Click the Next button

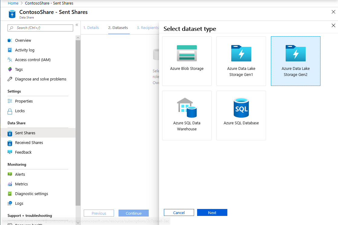tap(212, 212)
